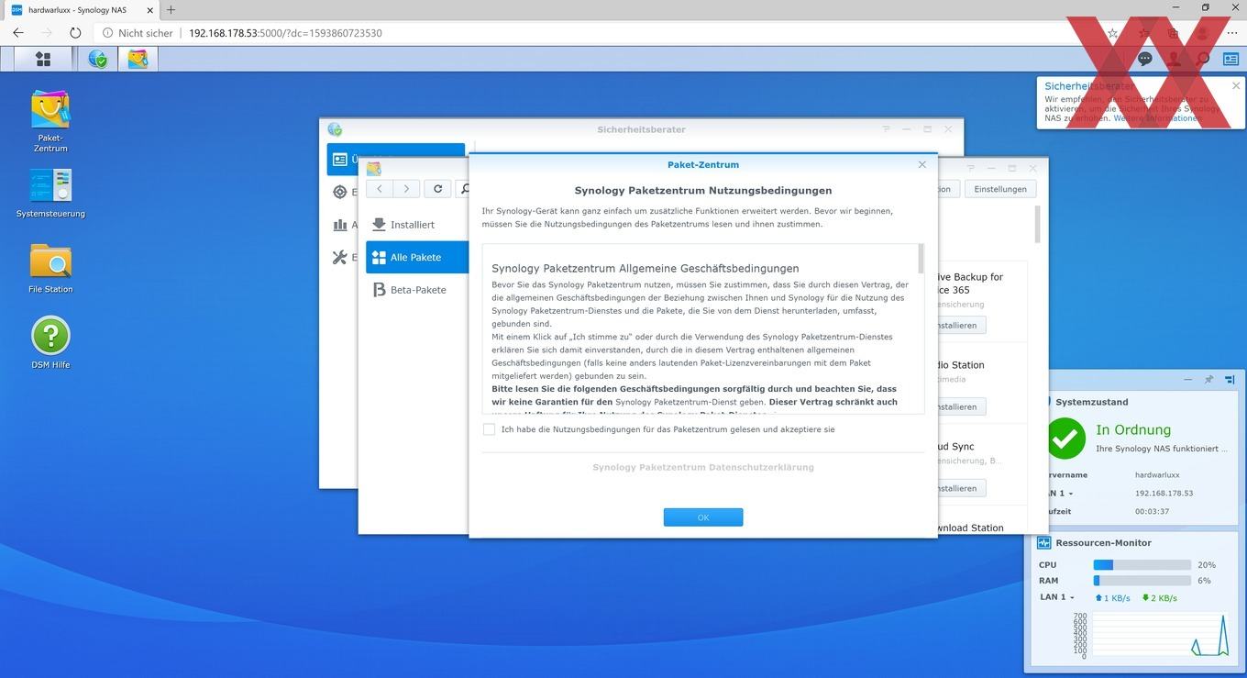
Task: Select Beta-Pakete in Paket-Zentrum sidebar
Action: [x=416, y=290]
